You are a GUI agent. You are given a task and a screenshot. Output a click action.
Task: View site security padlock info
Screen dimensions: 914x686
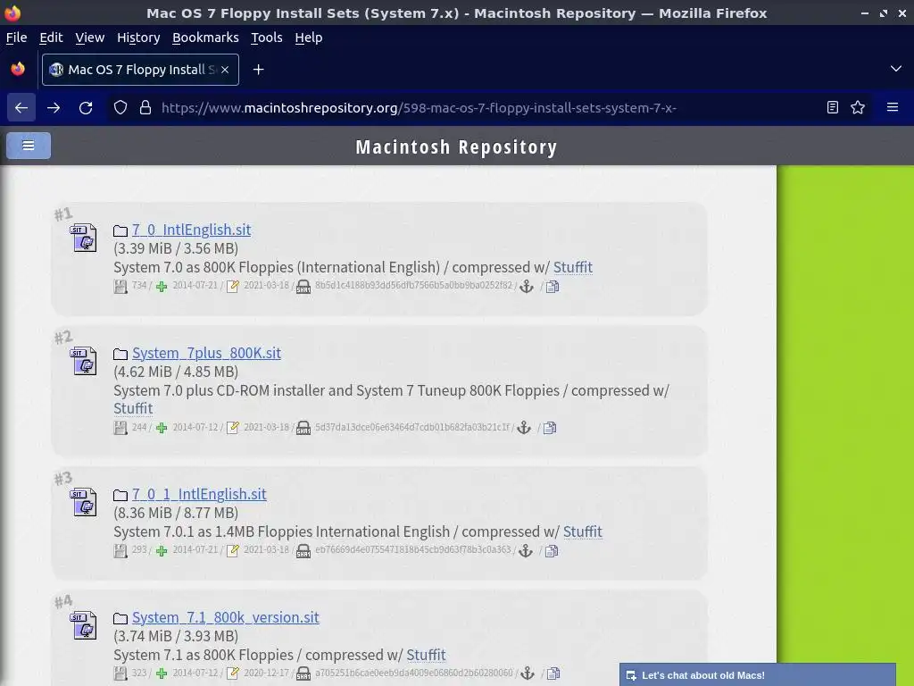tap(145, 107)
